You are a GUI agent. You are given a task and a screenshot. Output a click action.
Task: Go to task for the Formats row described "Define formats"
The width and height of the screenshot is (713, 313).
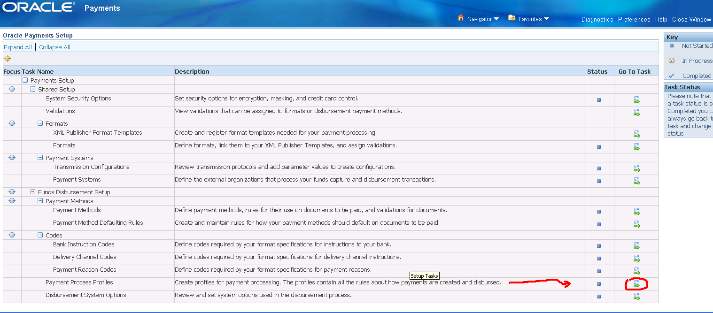(636, 146)
